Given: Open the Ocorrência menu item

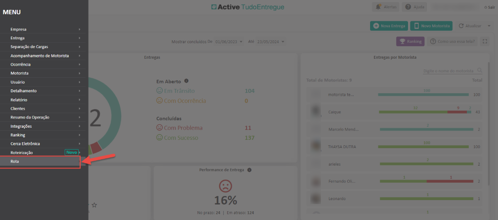Looking at the screenshot, I should tap(43, 65).
